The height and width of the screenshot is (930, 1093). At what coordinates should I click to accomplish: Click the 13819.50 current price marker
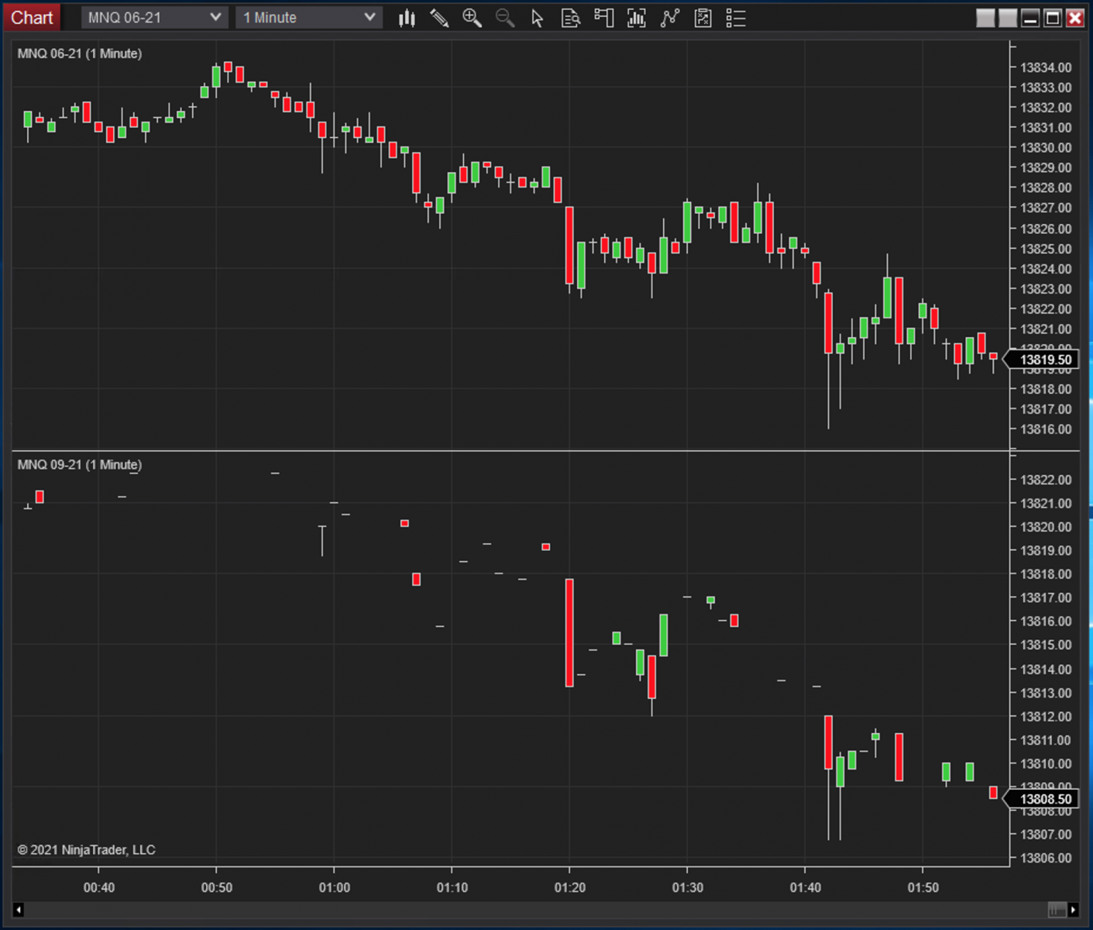(1042, 360)
